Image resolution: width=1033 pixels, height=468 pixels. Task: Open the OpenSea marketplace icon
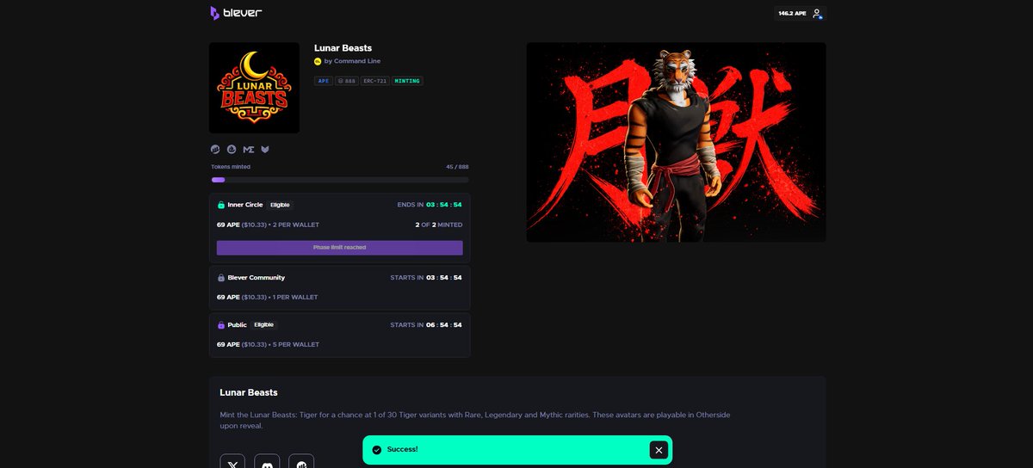(x=232, y=149)
